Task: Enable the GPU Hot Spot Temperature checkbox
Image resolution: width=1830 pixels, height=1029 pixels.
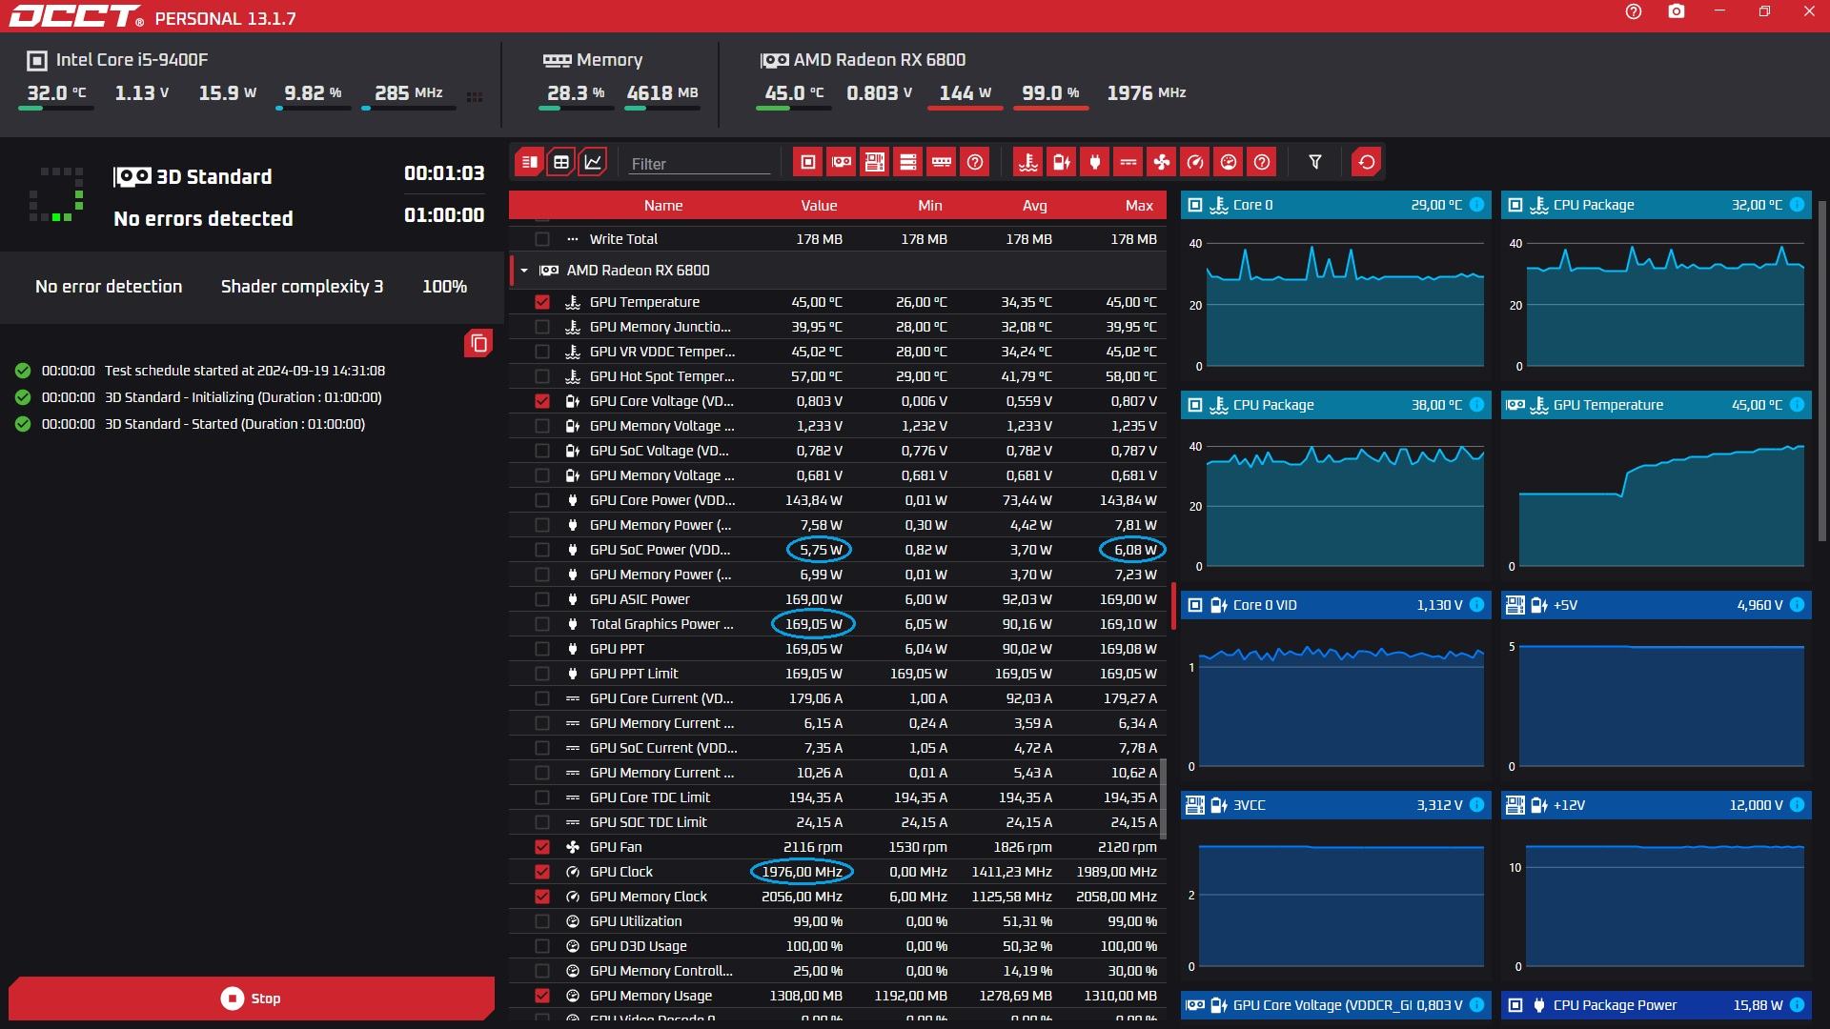Action: coord(542,376)
